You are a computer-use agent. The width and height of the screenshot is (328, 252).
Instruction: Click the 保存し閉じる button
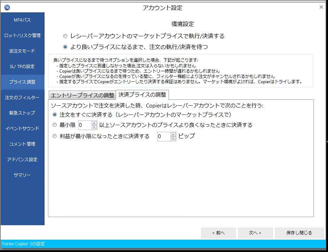click(x=299, y=233)
